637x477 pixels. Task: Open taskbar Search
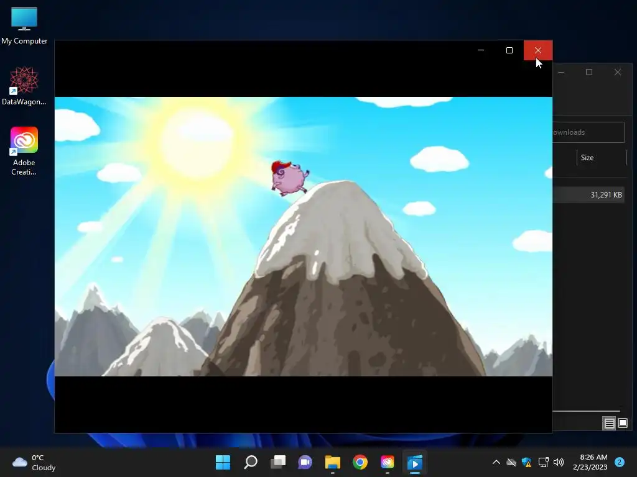[251, 462]
